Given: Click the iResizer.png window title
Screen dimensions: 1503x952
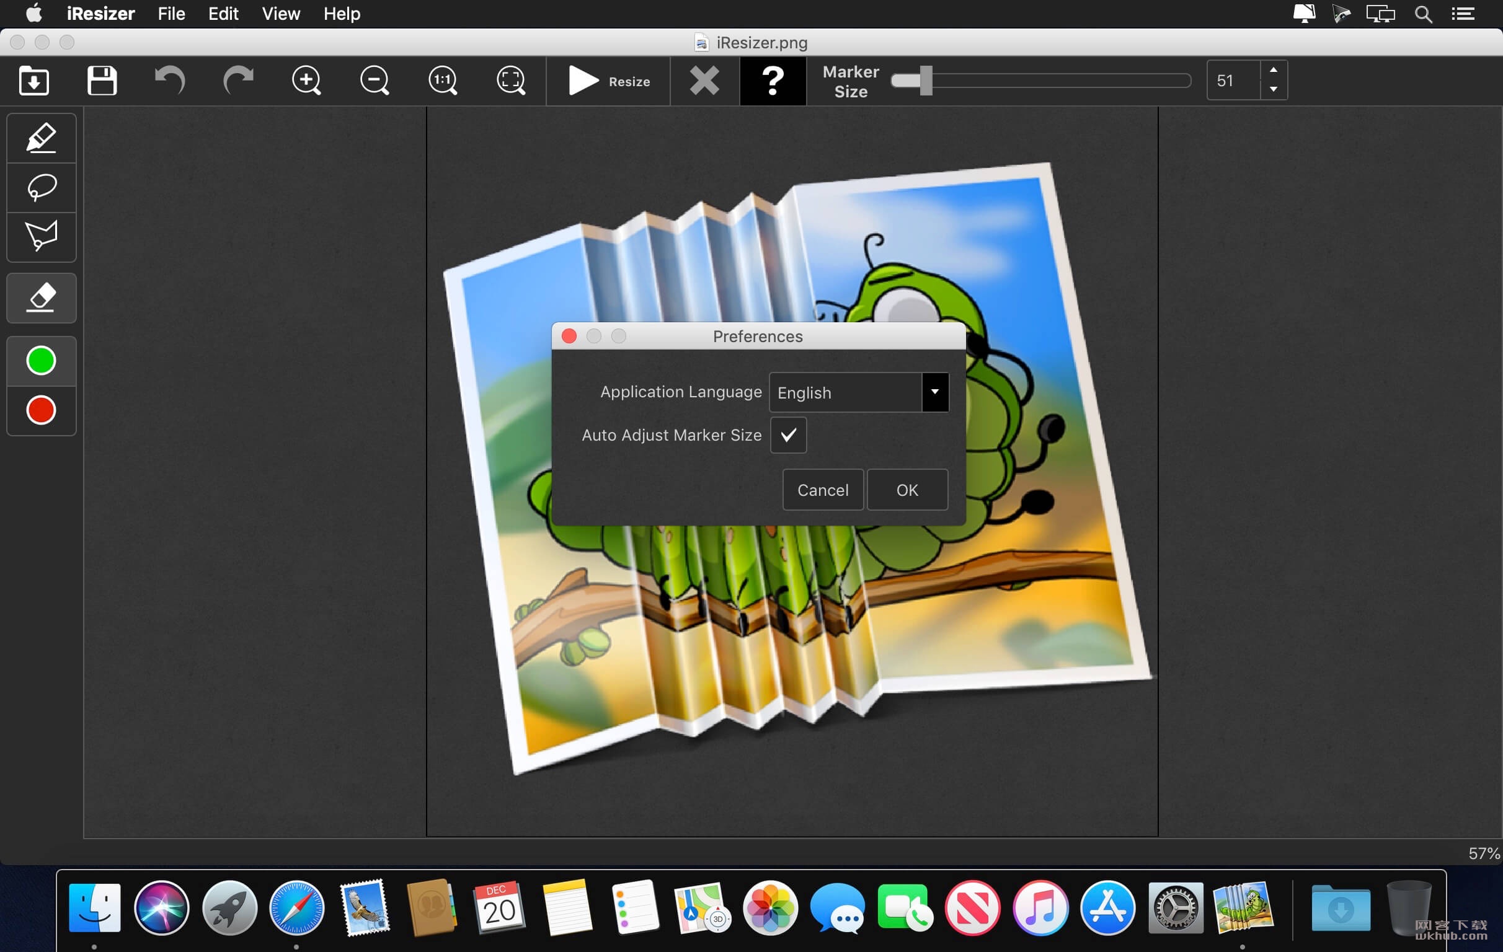Looking at the screenshot, I should coord(761,42).
